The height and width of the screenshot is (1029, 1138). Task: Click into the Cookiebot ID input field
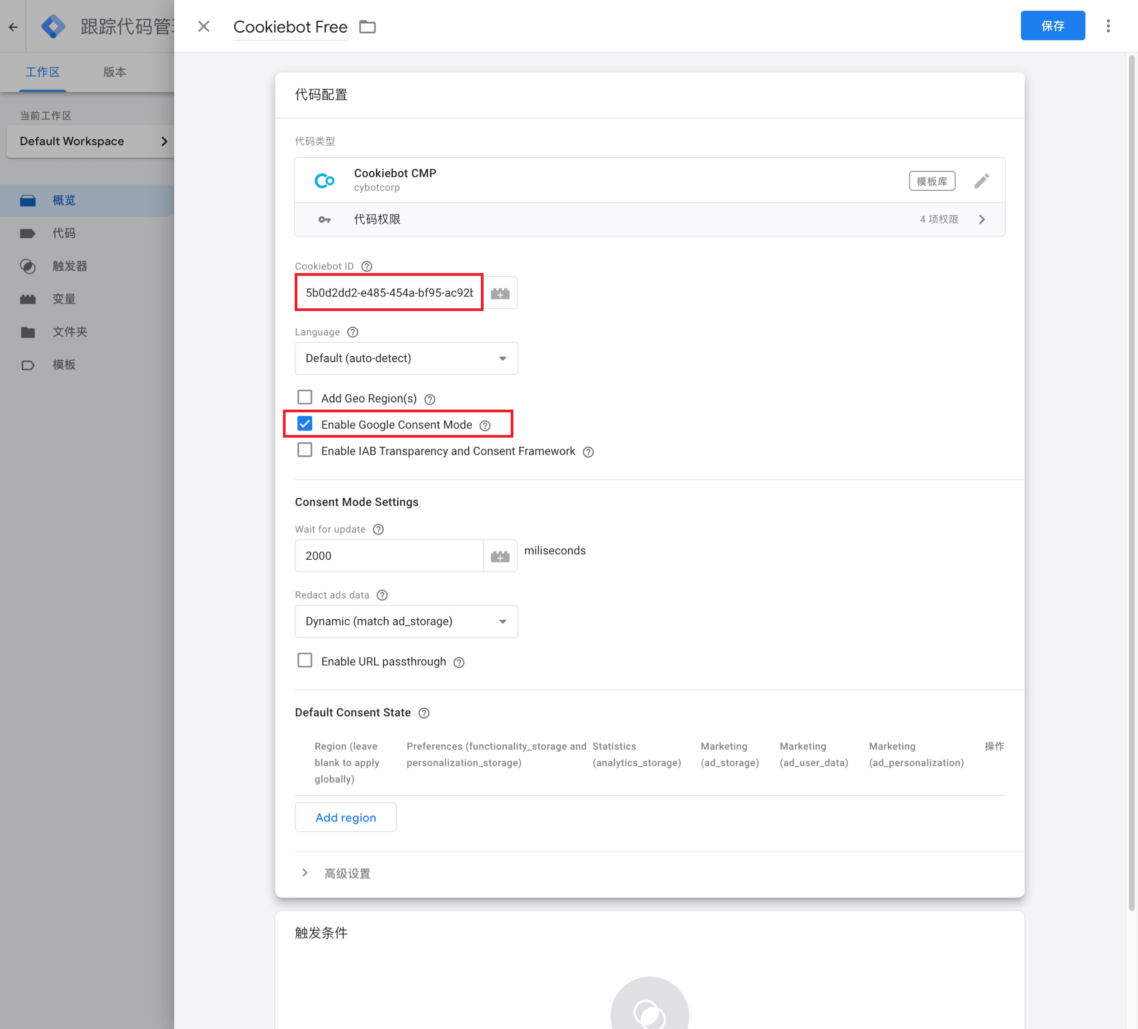coord(389,293)
